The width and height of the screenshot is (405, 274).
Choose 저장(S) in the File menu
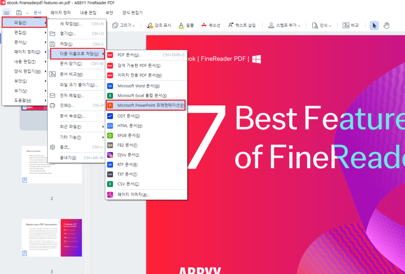[77, 44]
